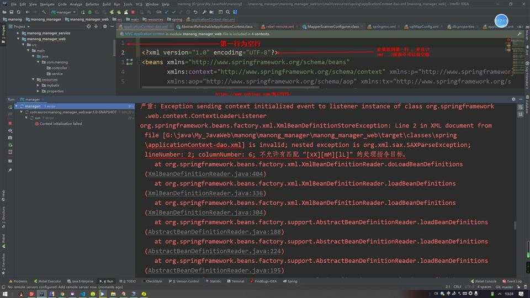The height and width of the screenshot is (298, 530).
Task: Open Run panel settings gear
Action: click(513, 99)
